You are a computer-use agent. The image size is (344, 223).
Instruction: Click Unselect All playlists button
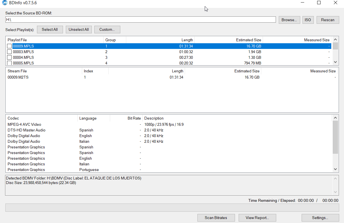79,29
